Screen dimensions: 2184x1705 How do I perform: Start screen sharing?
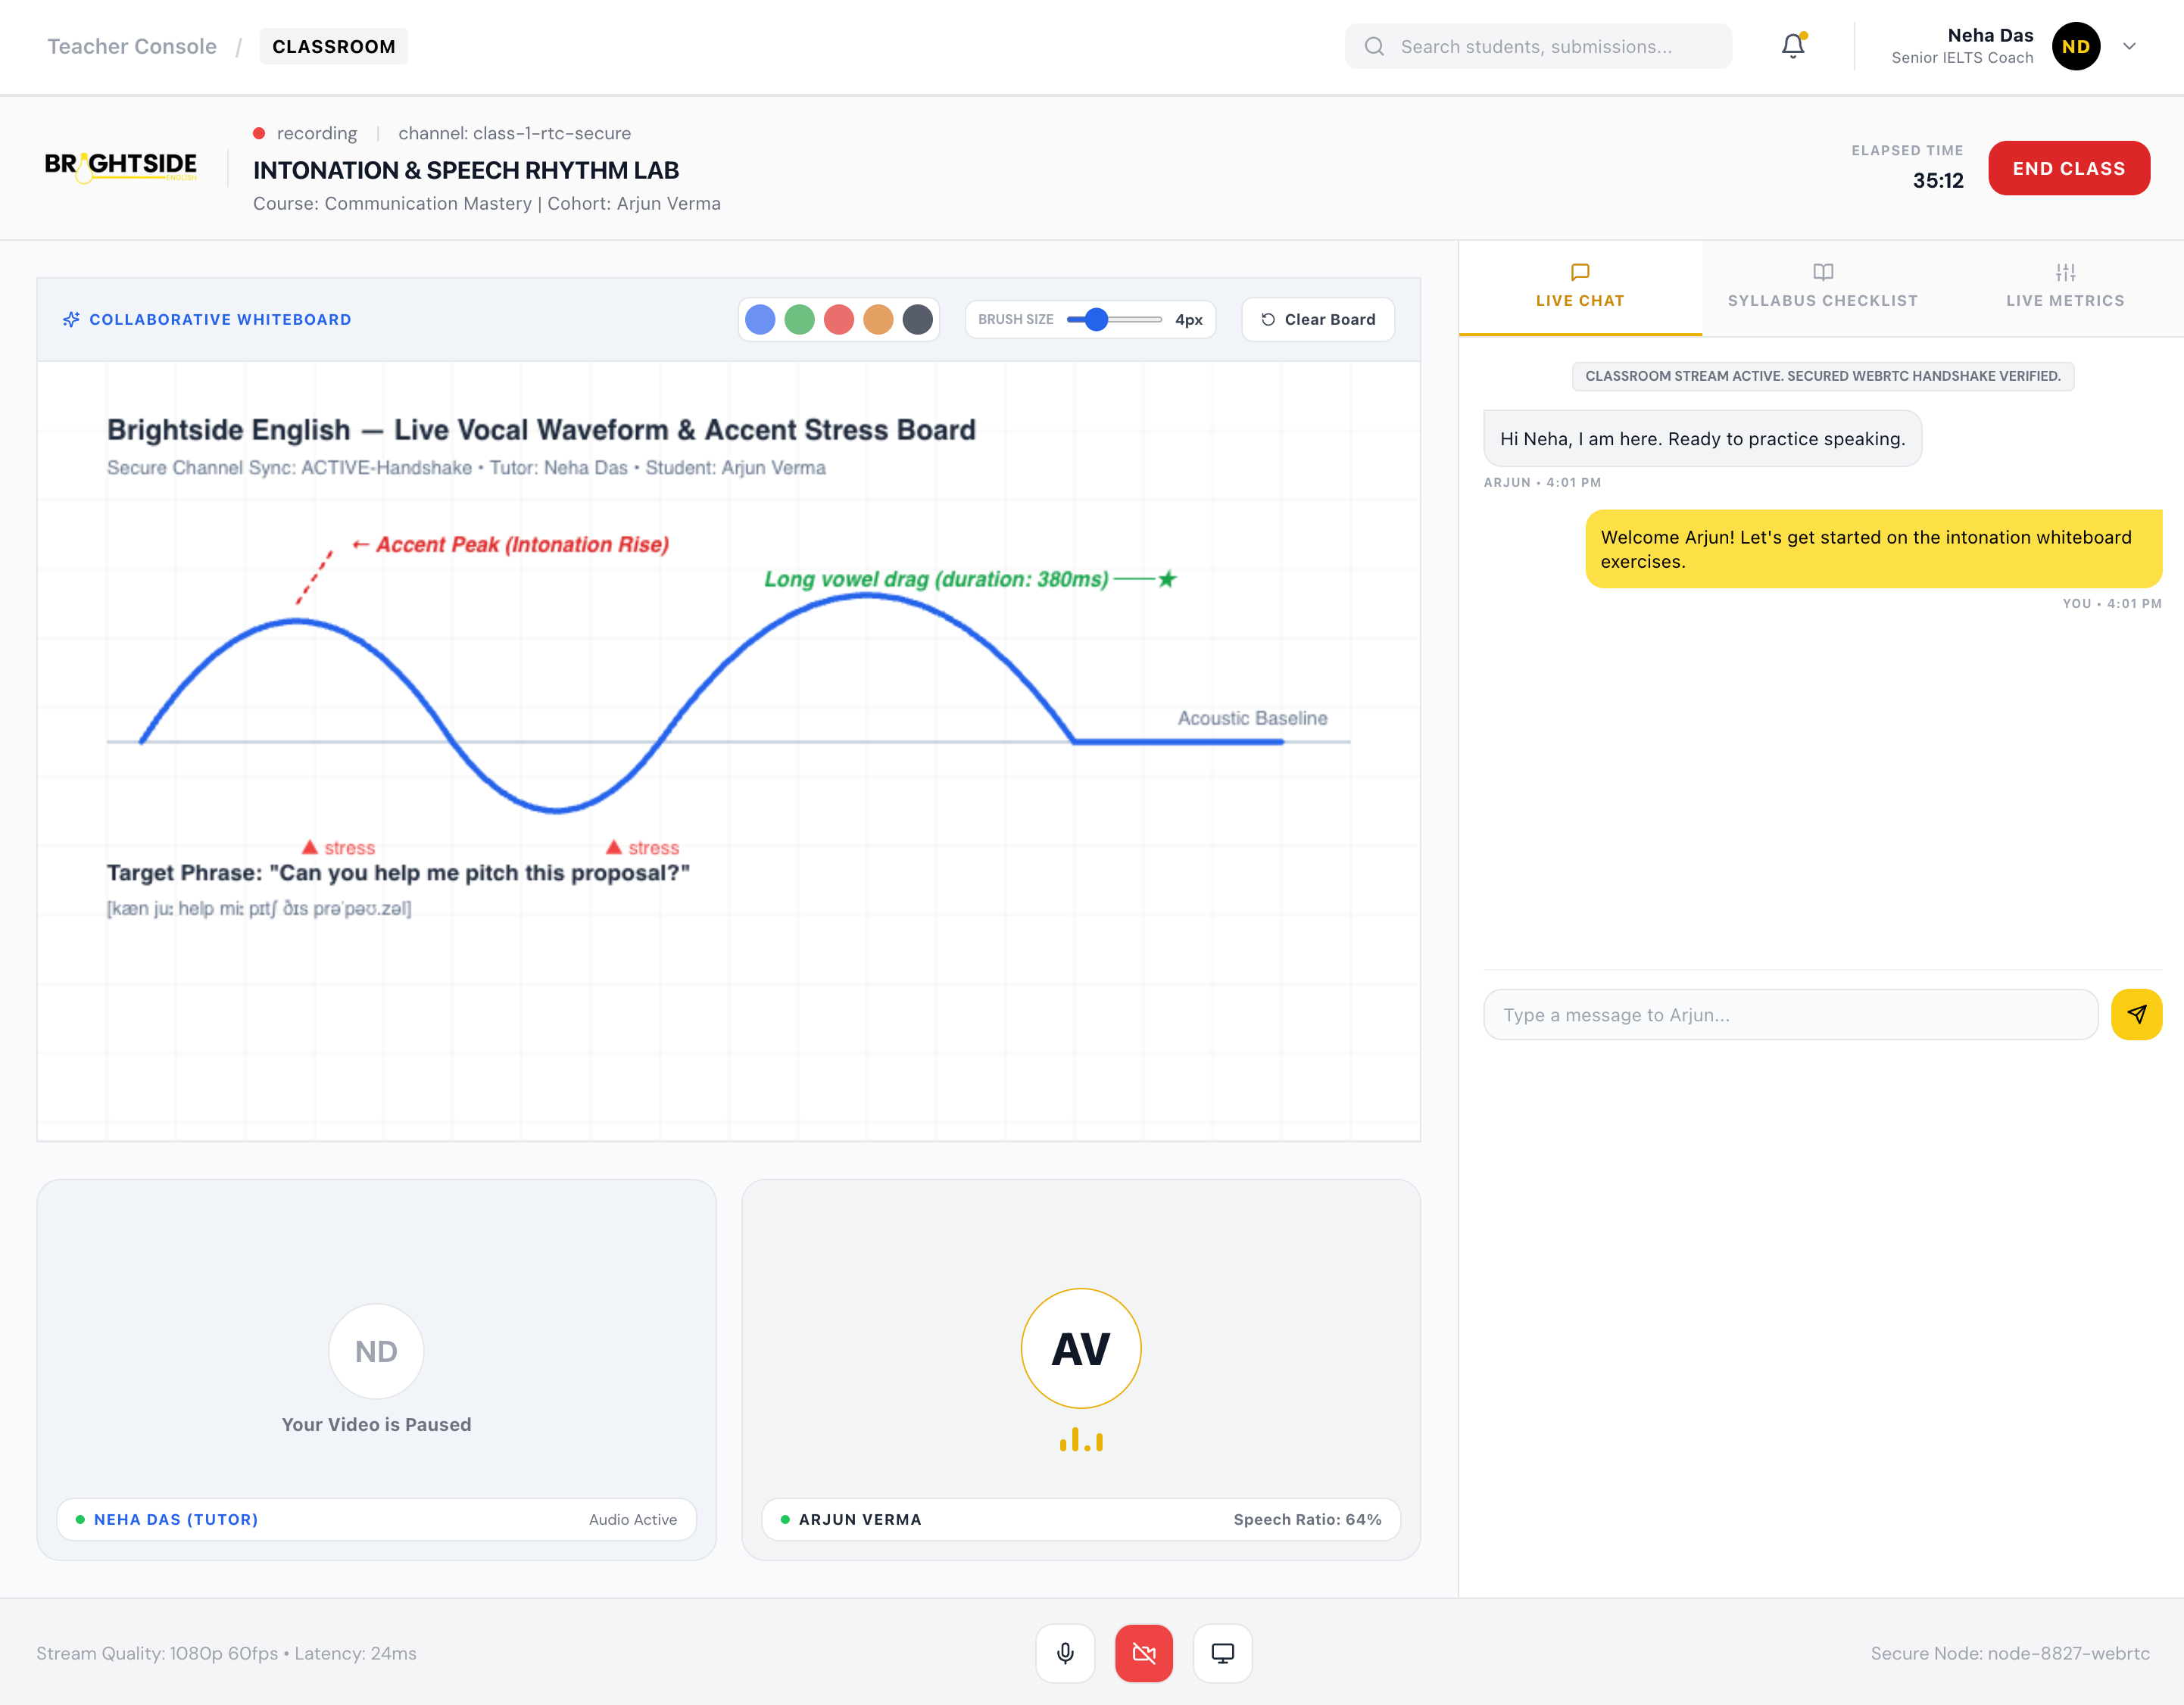coord(1222,1653)
